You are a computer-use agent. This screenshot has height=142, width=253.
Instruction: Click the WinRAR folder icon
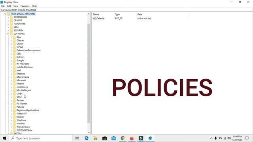(15, 123)
